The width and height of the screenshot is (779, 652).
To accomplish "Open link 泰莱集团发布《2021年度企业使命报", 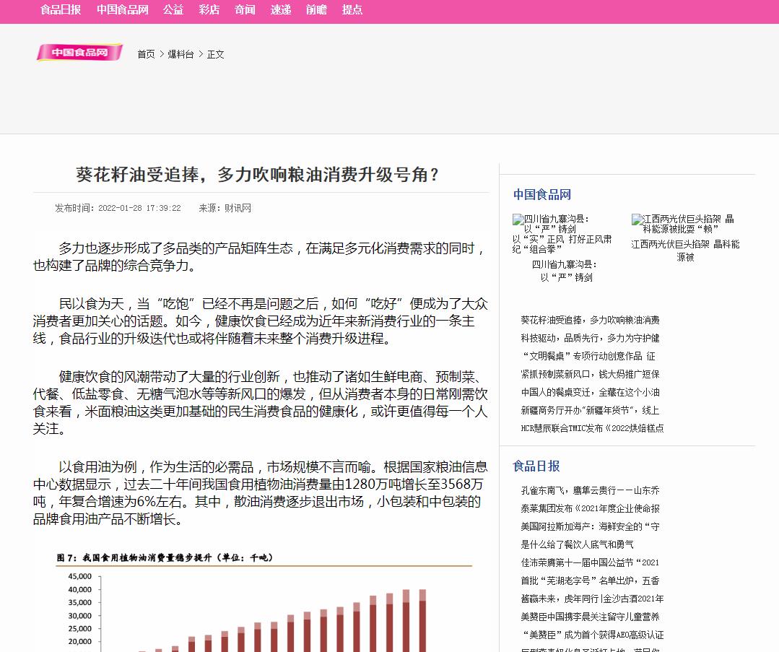I will [x=590, y=508].
